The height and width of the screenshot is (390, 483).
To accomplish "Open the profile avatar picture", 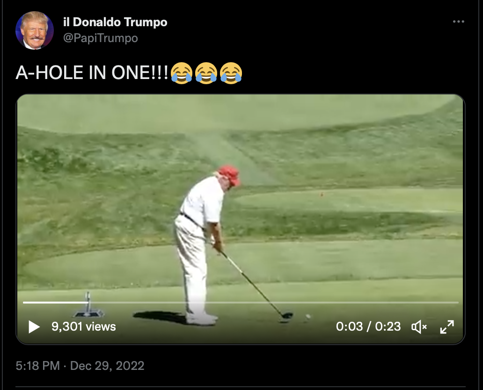I will point(35,30).
